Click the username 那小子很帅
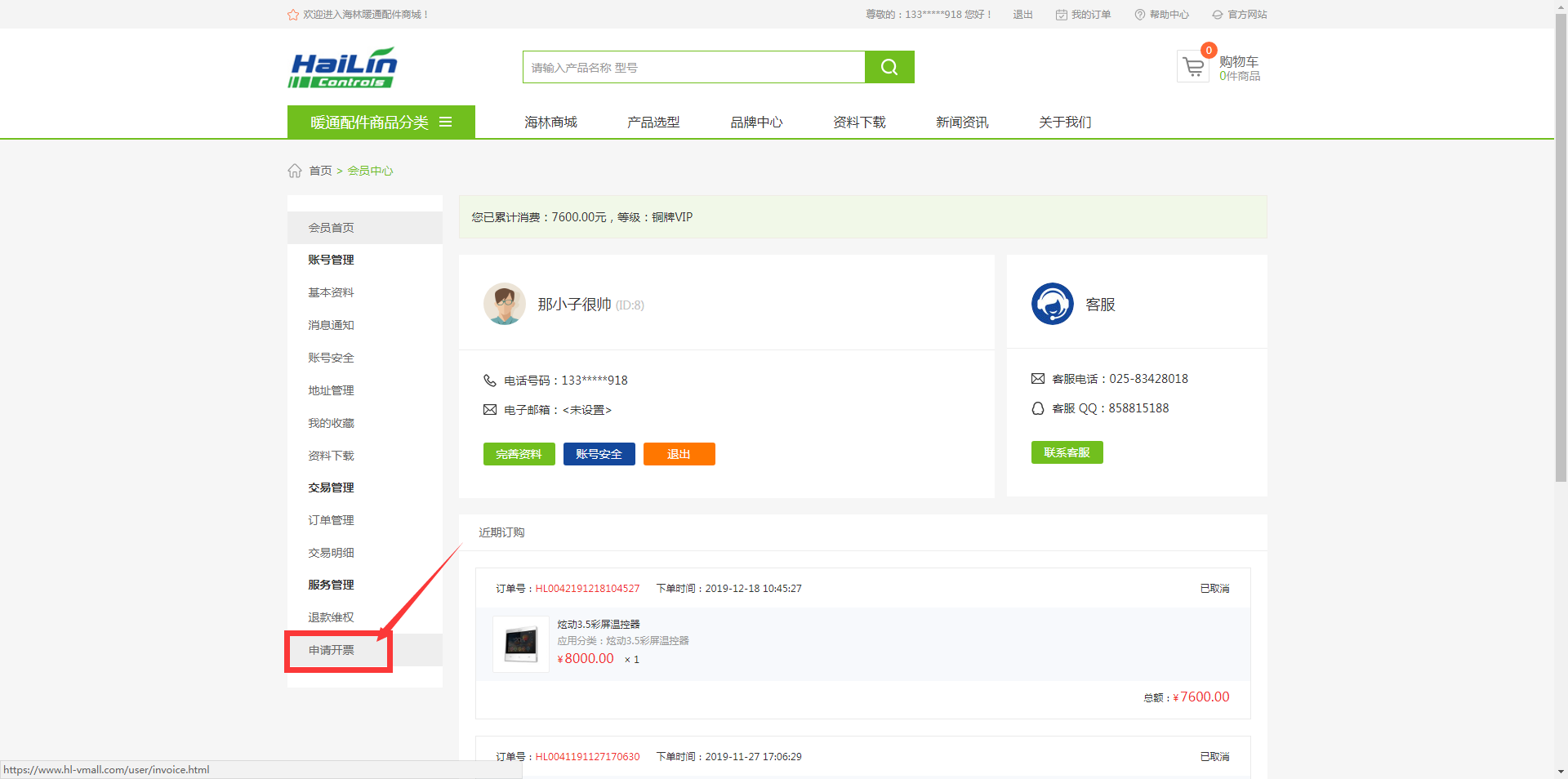Screen dimensions: 1568x779 tap(574, 305)
